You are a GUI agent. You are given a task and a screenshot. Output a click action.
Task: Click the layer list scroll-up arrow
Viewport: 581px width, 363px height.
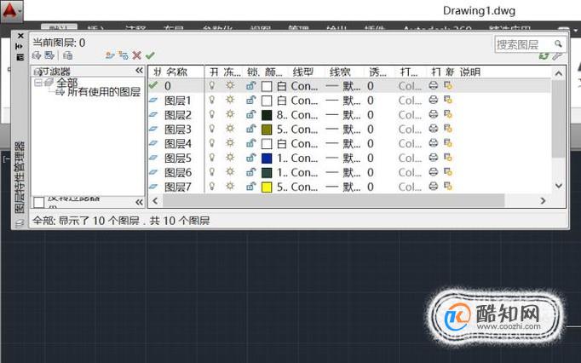pos(558,73)
